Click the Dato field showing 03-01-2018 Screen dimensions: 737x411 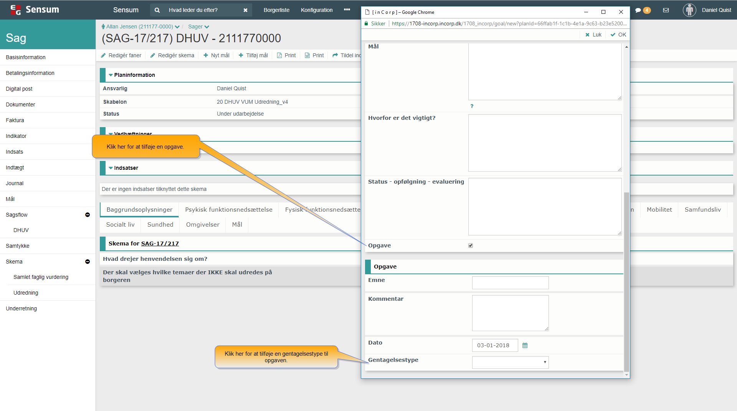pos(495,345)
